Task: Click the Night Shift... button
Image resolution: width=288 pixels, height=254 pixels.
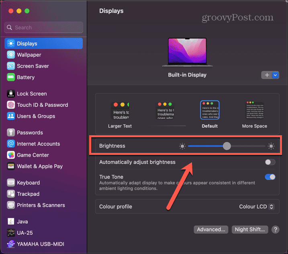Action: pyautogui.click(x=250, y=230)
